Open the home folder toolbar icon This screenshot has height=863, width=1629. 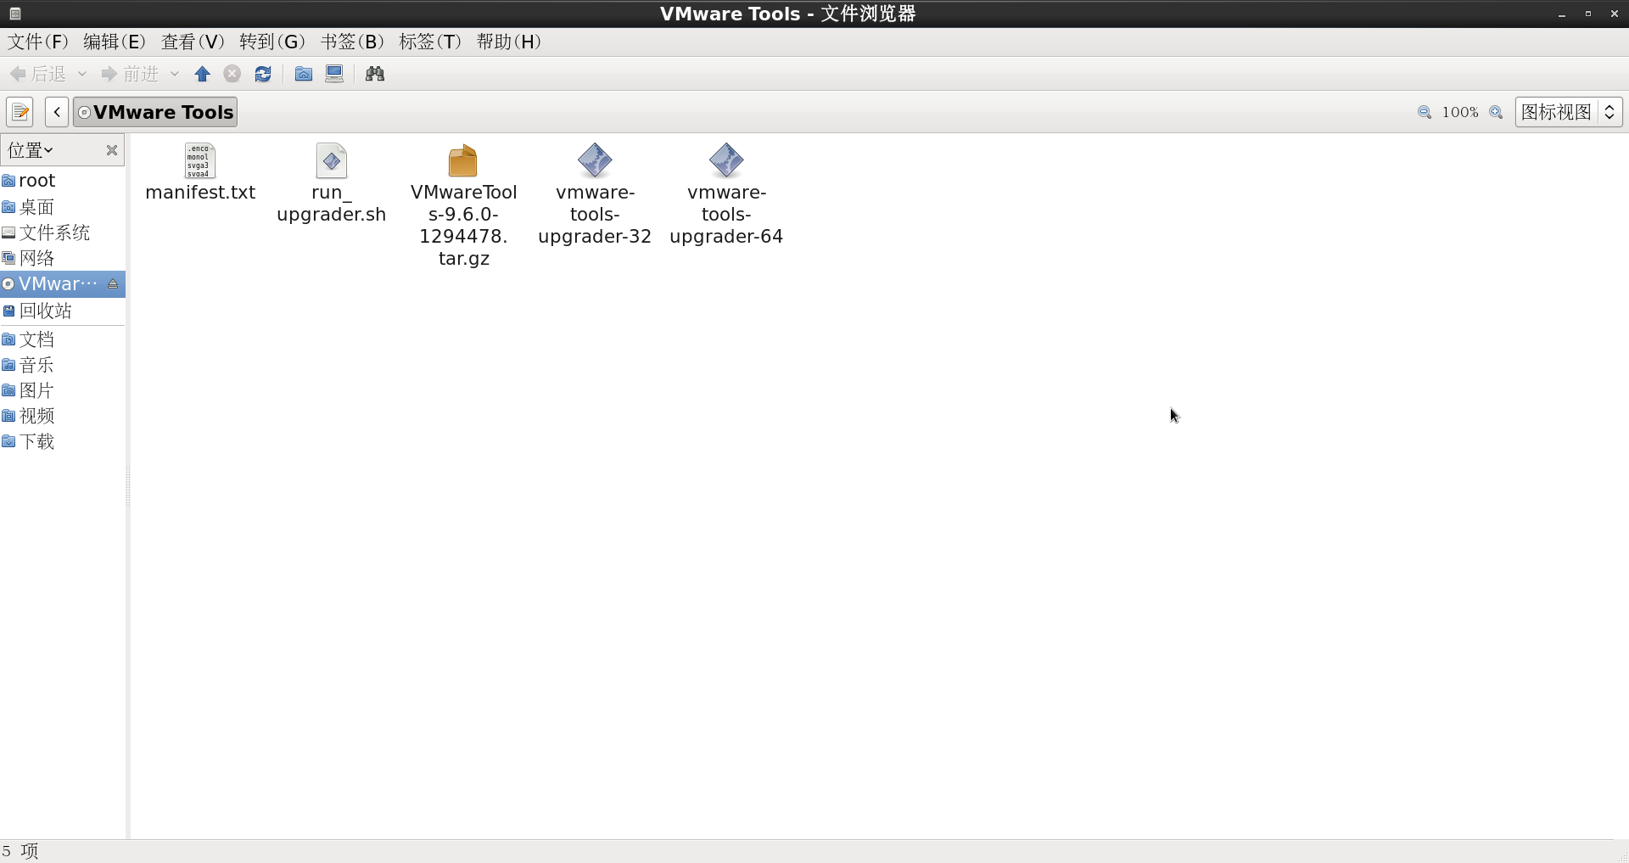[x=303, y=75]
